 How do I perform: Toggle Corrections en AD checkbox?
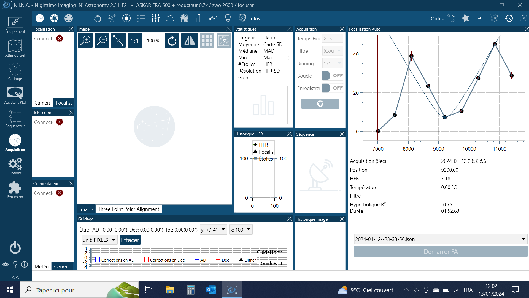tap(98, 260)
